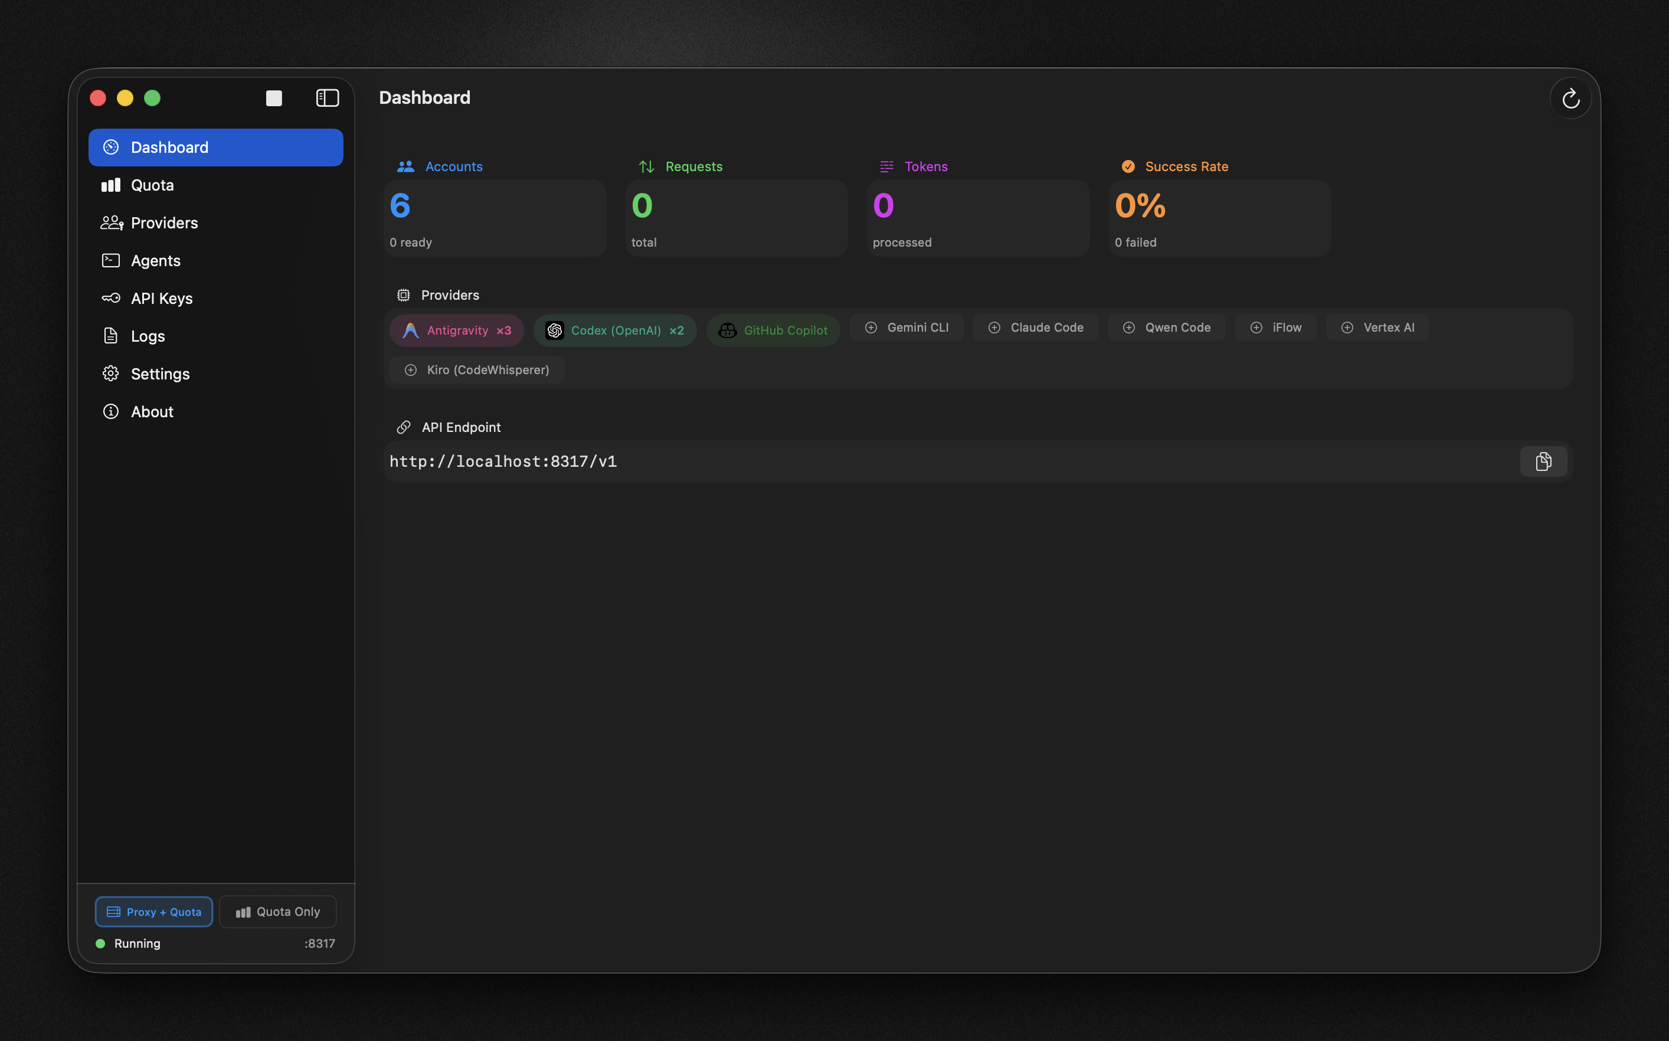View the Logs page

coord(148,336)
